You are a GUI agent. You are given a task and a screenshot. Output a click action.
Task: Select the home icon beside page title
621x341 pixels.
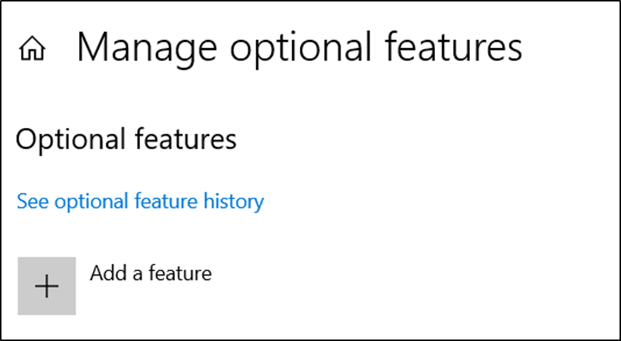pos(32,48)
